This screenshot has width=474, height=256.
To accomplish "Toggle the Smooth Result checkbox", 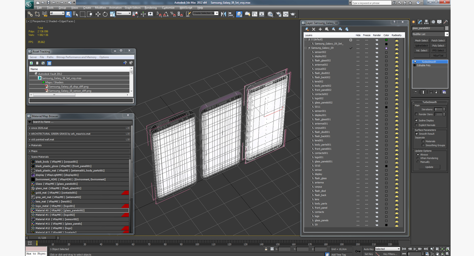I will click(x=417, y=134).
